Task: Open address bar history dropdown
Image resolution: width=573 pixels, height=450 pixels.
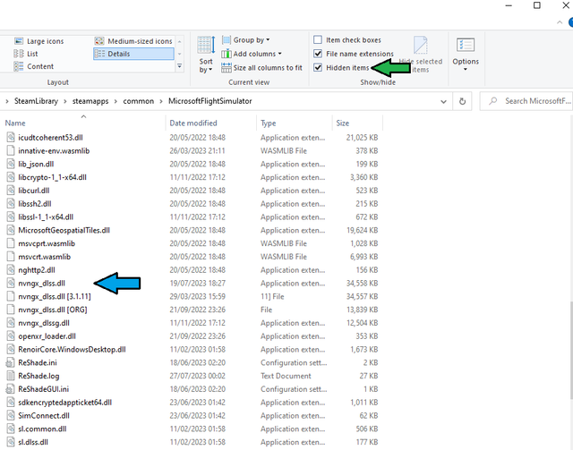Action: click(443, 102)
